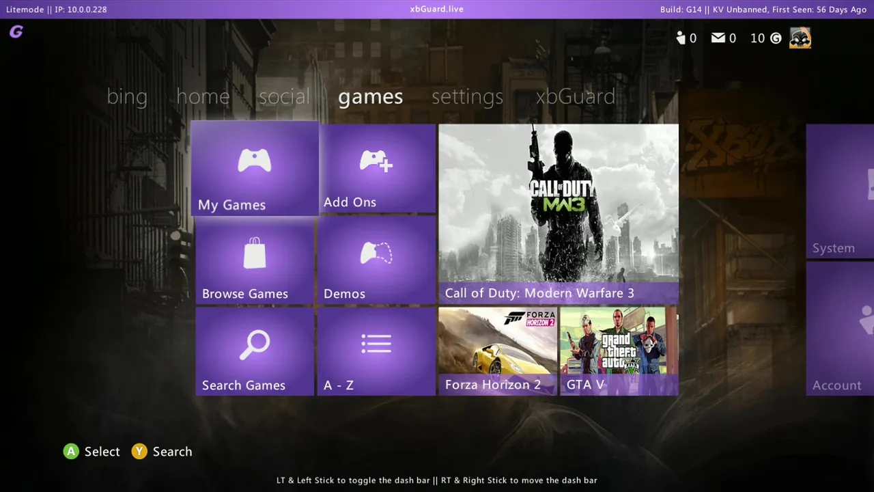Open the System tile
The image size is (874, 492).
point(840,191)
